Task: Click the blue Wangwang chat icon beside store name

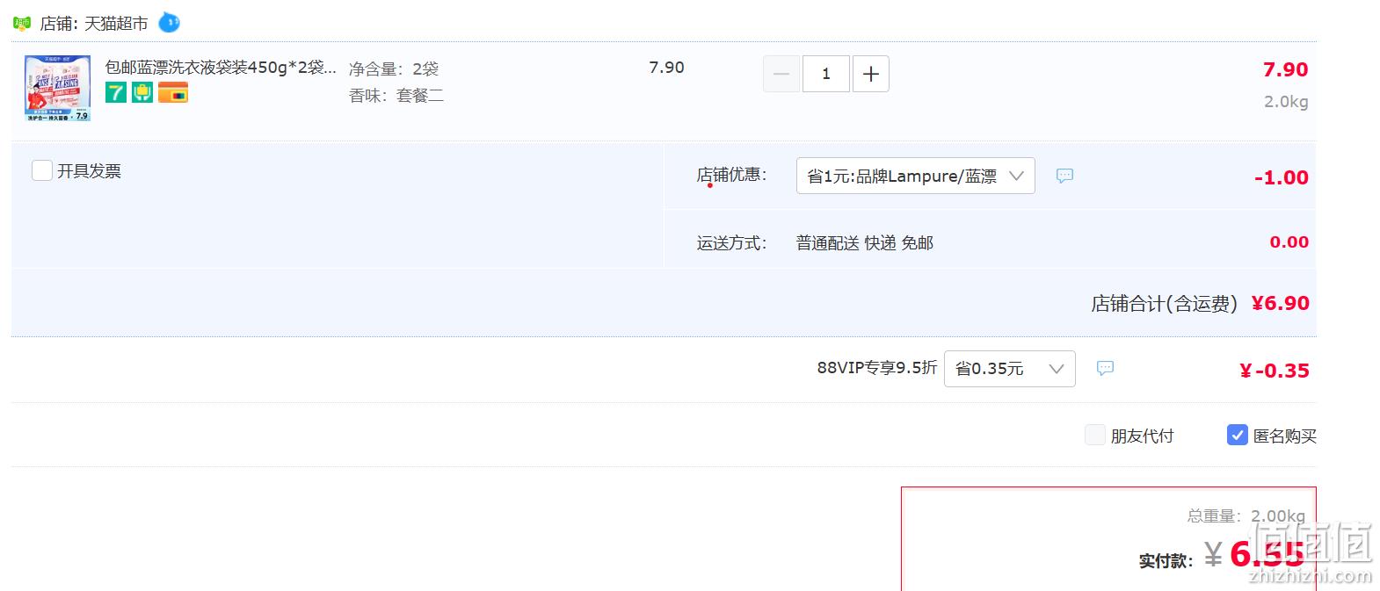Action: tap(169, 22)
